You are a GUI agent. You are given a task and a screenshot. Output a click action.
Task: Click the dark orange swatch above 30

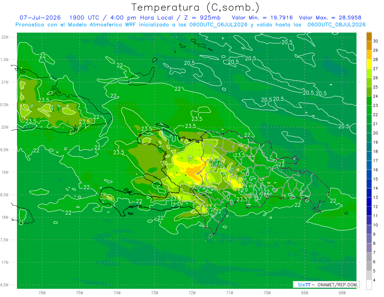[x=369, y=37]
